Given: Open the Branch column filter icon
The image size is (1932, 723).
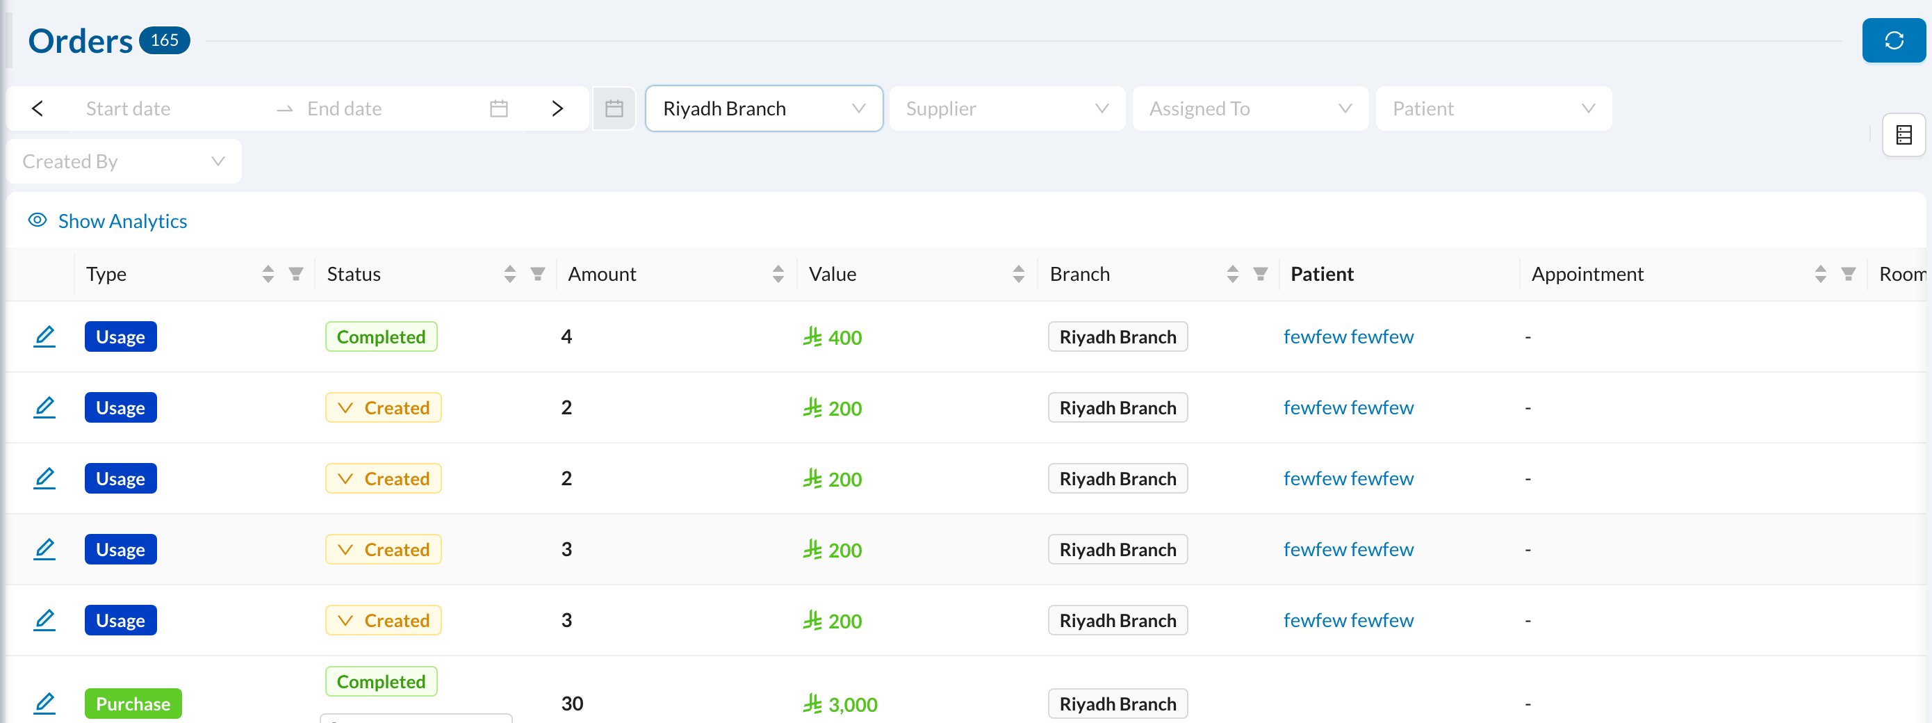Looking at the screenshot, I should (1261, 274).
